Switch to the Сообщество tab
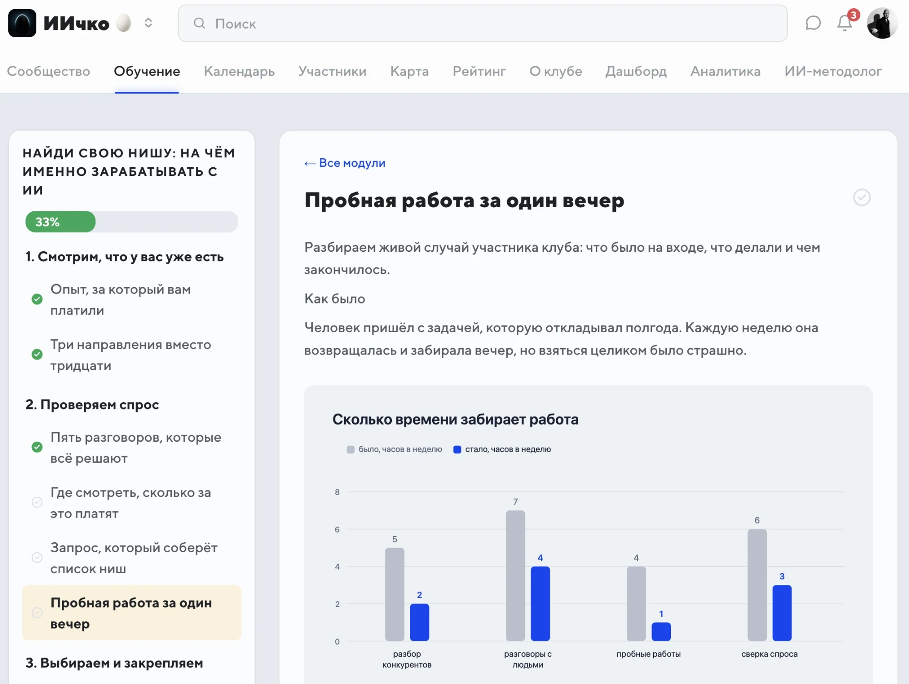 [x=49, y=71]
